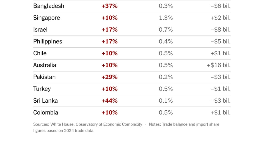Select the Singapore row label
The width and height of the screenshot is (264, 142).
coord(46,18)
